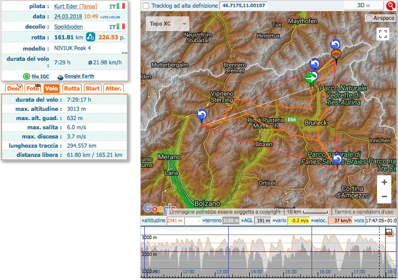This screenshot has height=280, width=398.
Task: Enter fullscreen map view
Action: (383, 34)
